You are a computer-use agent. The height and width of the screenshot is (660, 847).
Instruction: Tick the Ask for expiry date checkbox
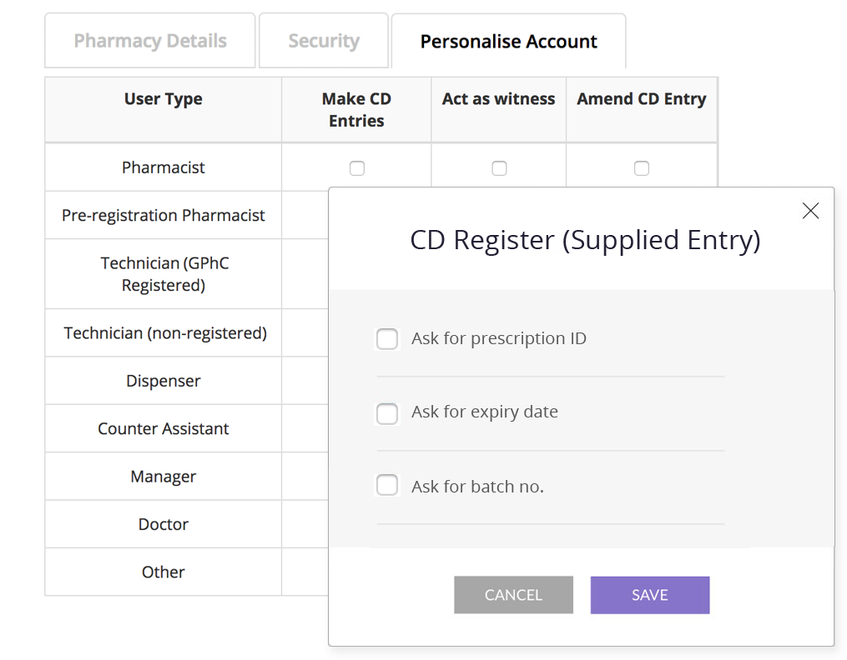coord(387,413)
